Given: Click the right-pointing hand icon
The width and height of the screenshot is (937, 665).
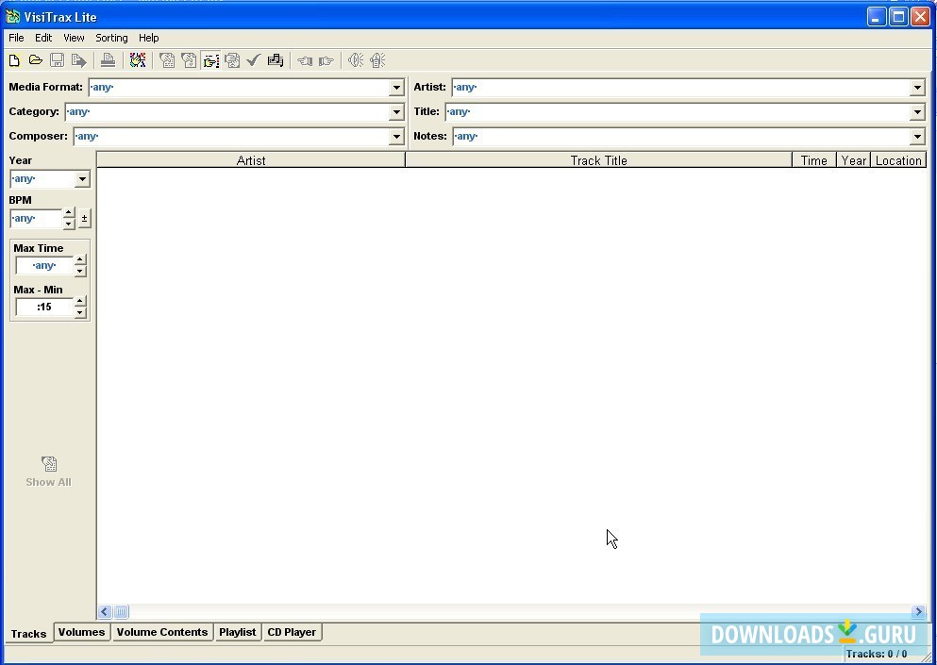Looking at the screenshot, I should point(326,60).
